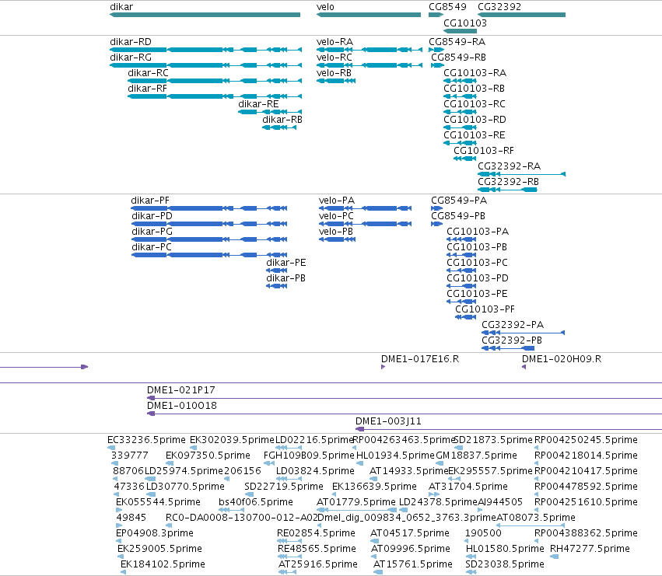
Task: Select EST HL01580.5prime
Action: tap(471, 557)
